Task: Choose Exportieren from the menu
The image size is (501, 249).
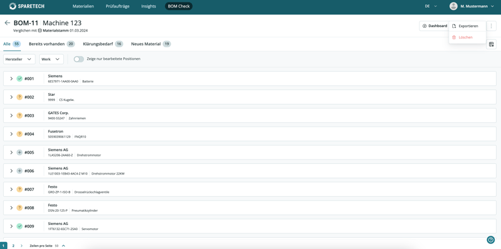Action: [x=468, y=26]
